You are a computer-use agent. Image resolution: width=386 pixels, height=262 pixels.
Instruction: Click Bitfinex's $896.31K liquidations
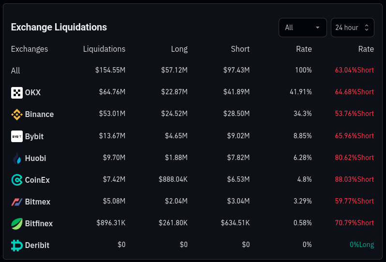pos(111,223)
